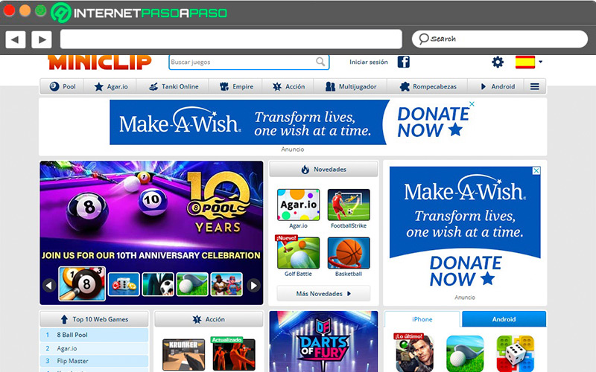Focus the browser Search field
Viewport: 596px width, 372px height.
coord(499,39)
